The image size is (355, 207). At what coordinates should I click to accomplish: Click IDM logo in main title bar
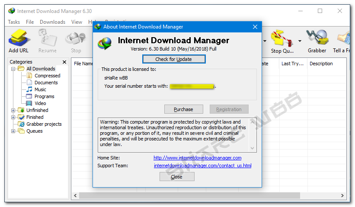click(12, 11)
